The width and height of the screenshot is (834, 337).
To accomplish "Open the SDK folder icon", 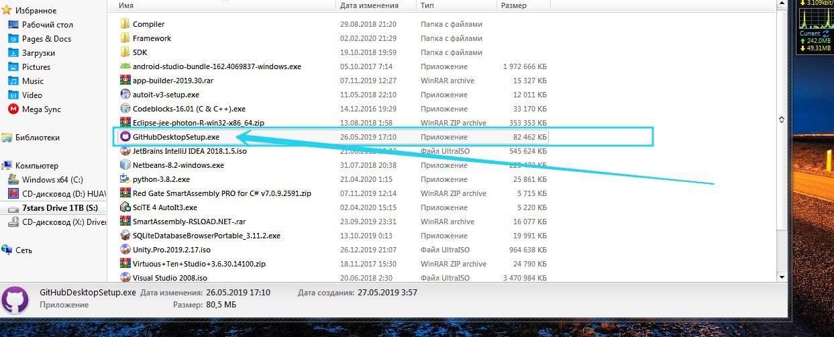I will [x=125, y=52].
